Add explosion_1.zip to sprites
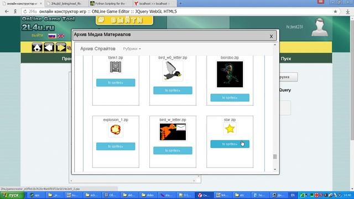Screen dimensions: 354x199 [116, 146]
